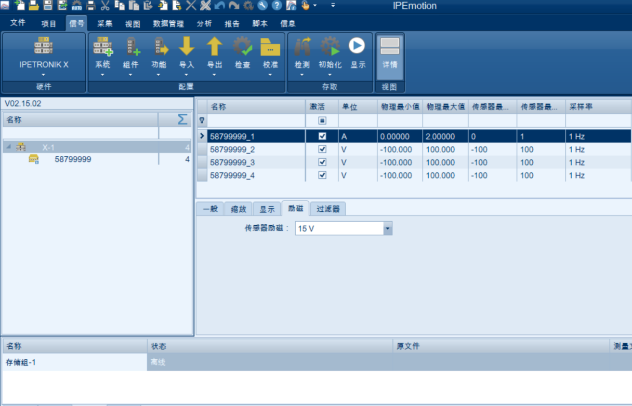
Task: Click the filter funnel icon in table
Action: [202, 120]
